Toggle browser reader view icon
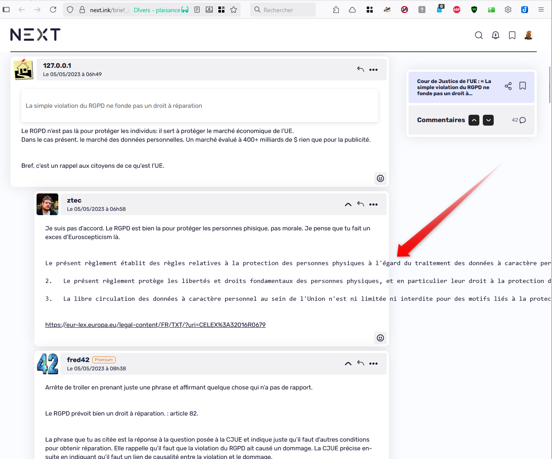This screenshot has height=459, width=552. click(x=197, y=10)
